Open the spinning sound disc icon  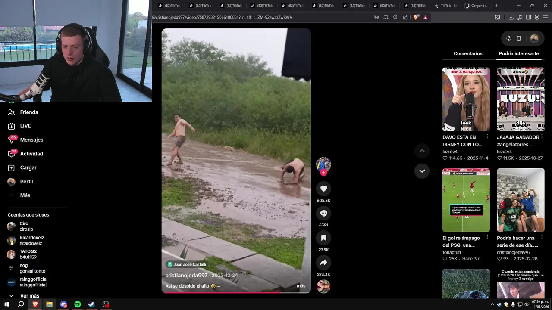(x=323, y=286)
